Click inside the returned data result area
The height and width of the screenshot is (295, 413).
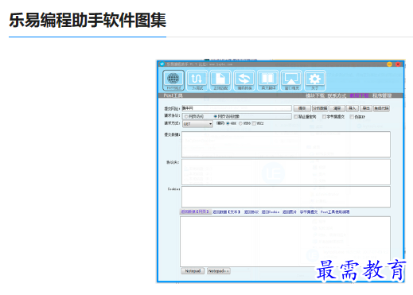click(285, 242)
